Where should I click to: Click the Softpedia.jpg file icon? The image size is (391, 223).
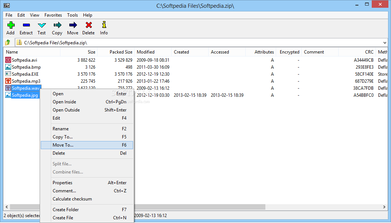pos(8,95)
